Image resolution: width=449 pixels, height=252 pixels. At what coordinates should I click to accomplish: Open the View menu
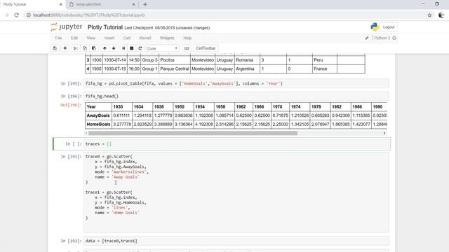(91, 38)
